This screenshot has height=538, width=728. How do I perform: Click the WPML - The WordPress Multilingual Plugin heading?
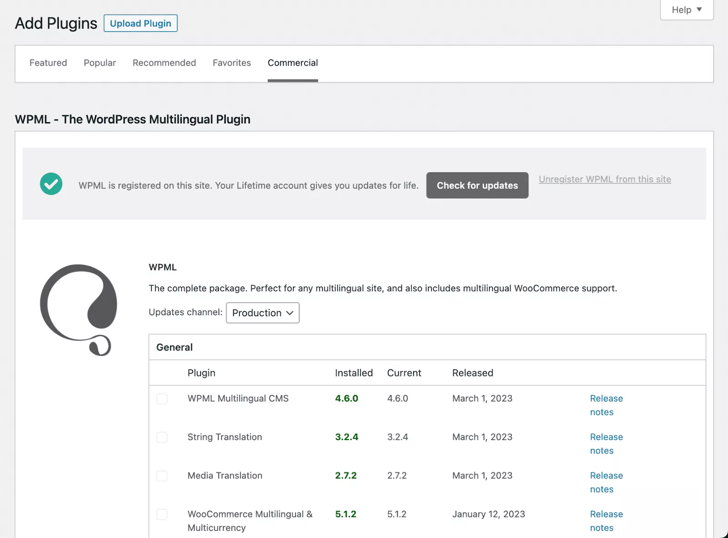(132, 119)
